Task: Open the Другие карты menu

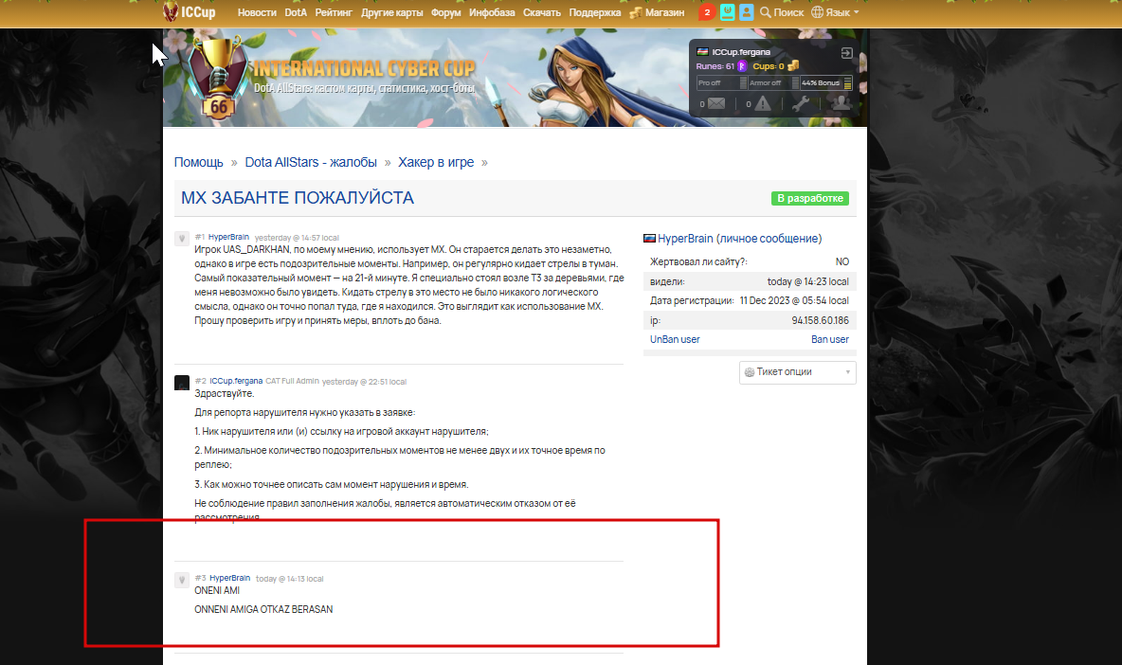Action: (x=392, y=12)
